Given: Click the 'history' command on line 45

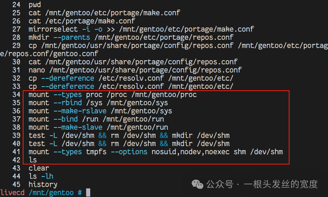Looking at the screenshot, I should 43,185.
